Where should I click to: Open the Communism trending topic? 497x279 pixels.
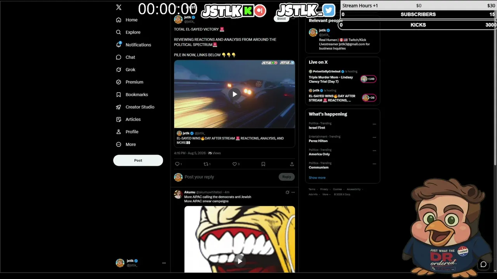coord(318,167)
